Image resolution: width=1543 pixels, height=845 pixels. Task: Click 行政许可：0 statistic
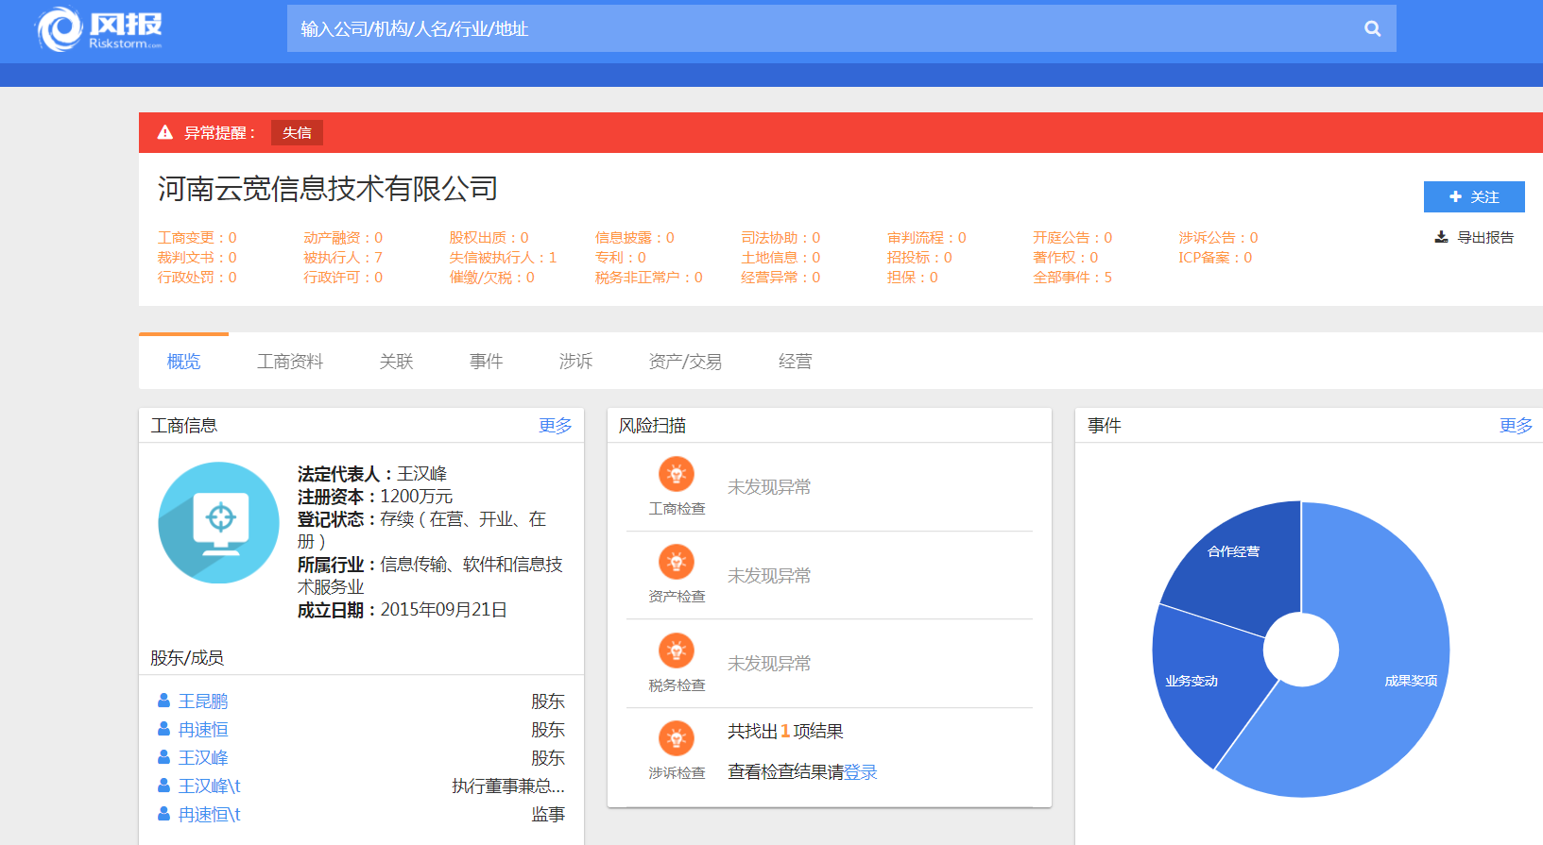point(343,278)
